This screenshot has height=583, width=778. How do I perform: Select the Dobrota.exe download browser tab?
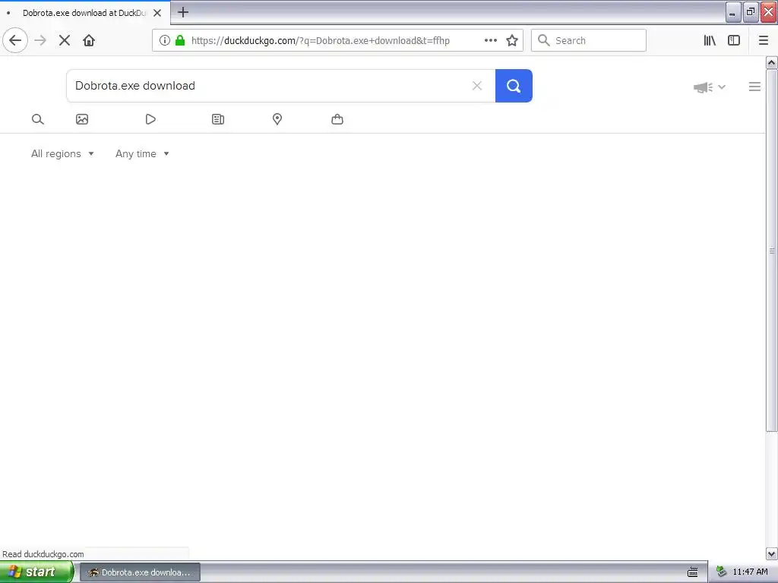click(85, 13)
